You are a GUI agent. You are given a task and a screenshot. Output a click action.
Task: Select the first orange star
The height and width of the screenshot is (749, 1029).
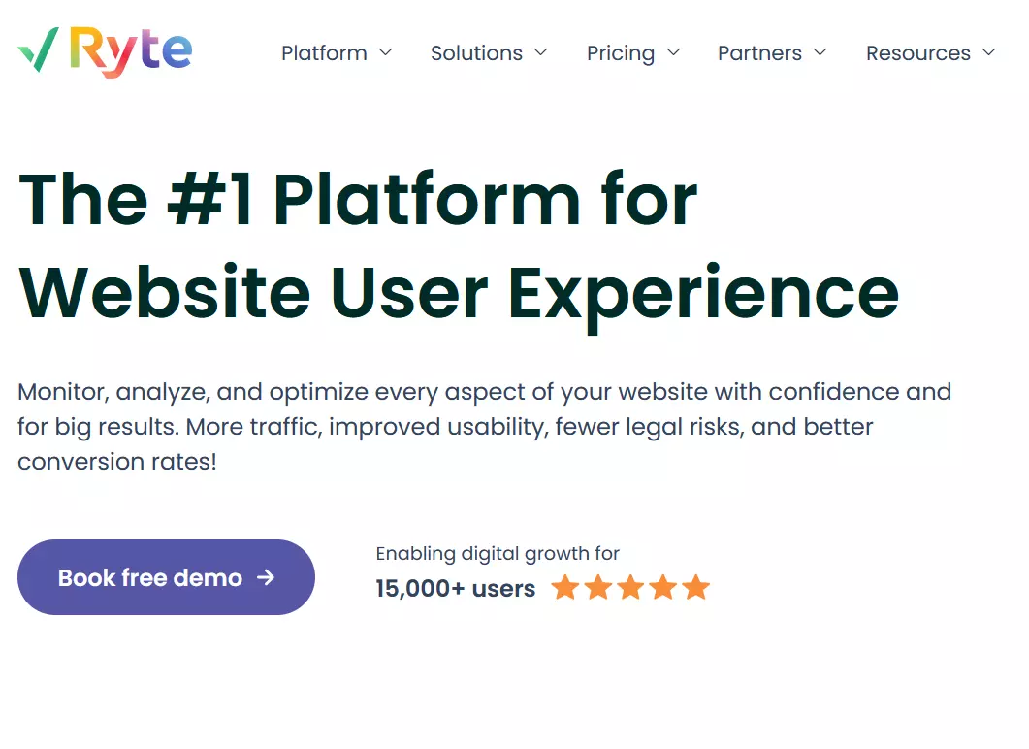pyautogui.click(x=566, y=587)
